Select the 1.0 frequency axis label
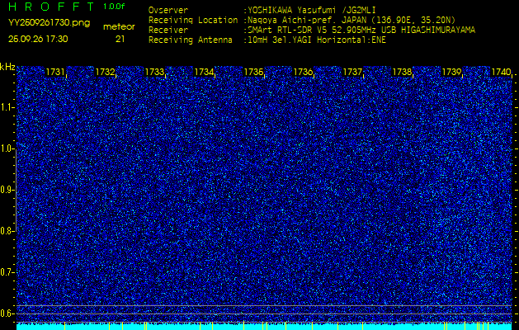 click(x=7, y=148)
